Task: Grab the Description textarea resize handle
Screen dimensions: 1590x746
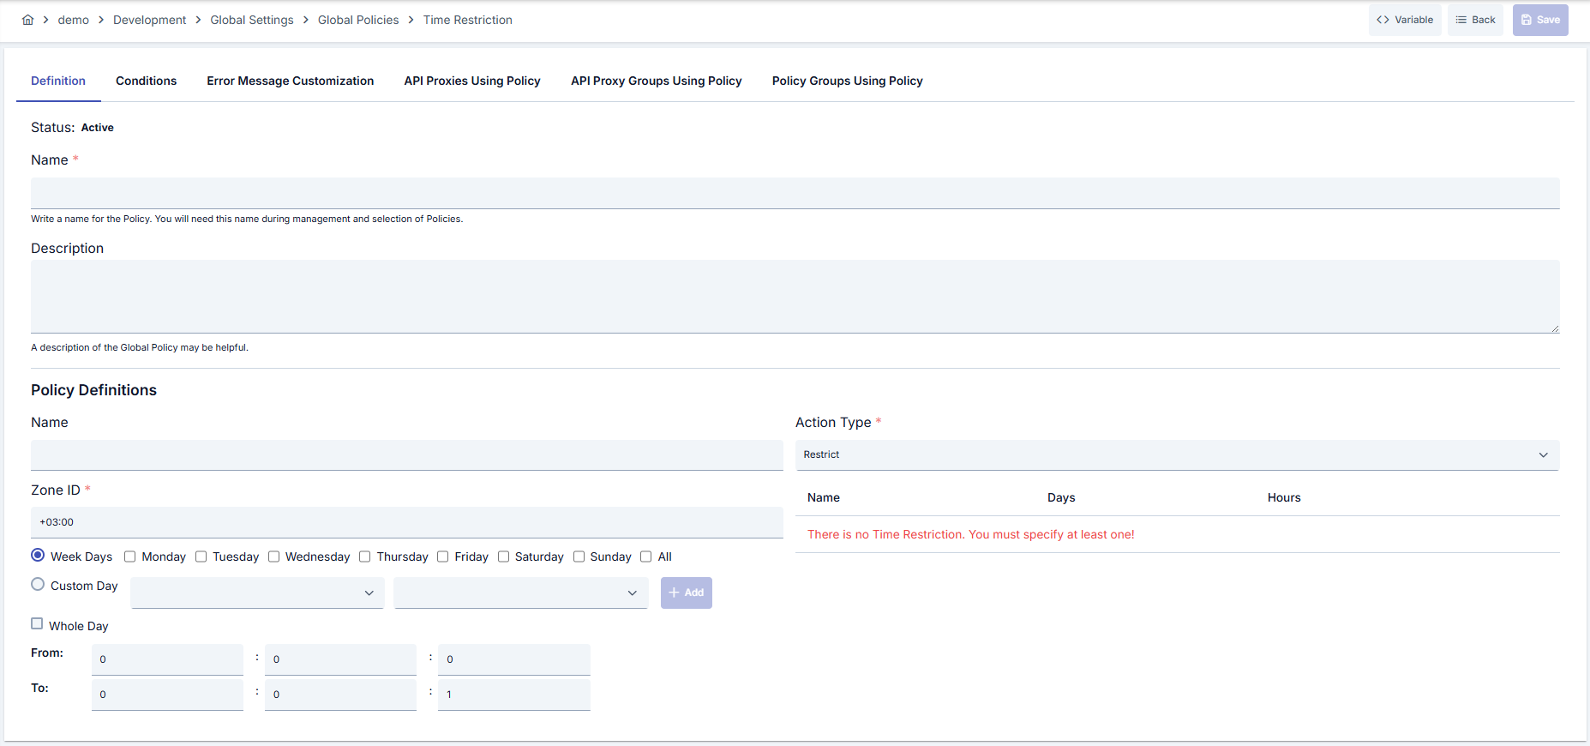Action: (x=1554, y=328)
